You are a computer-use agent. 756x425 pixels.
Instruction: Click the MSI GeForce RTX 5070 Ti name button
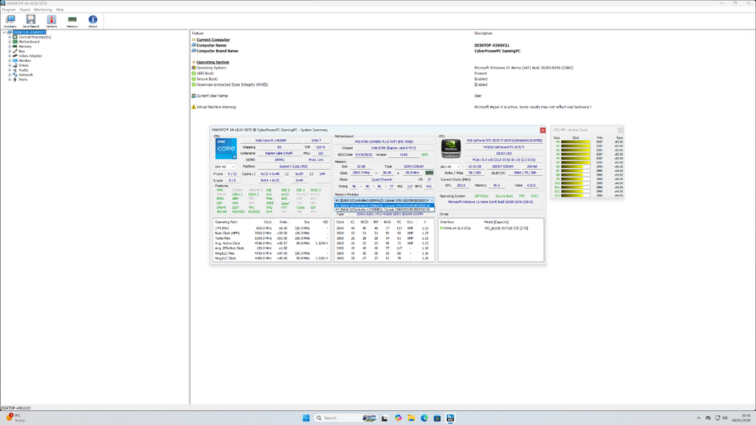504,141
